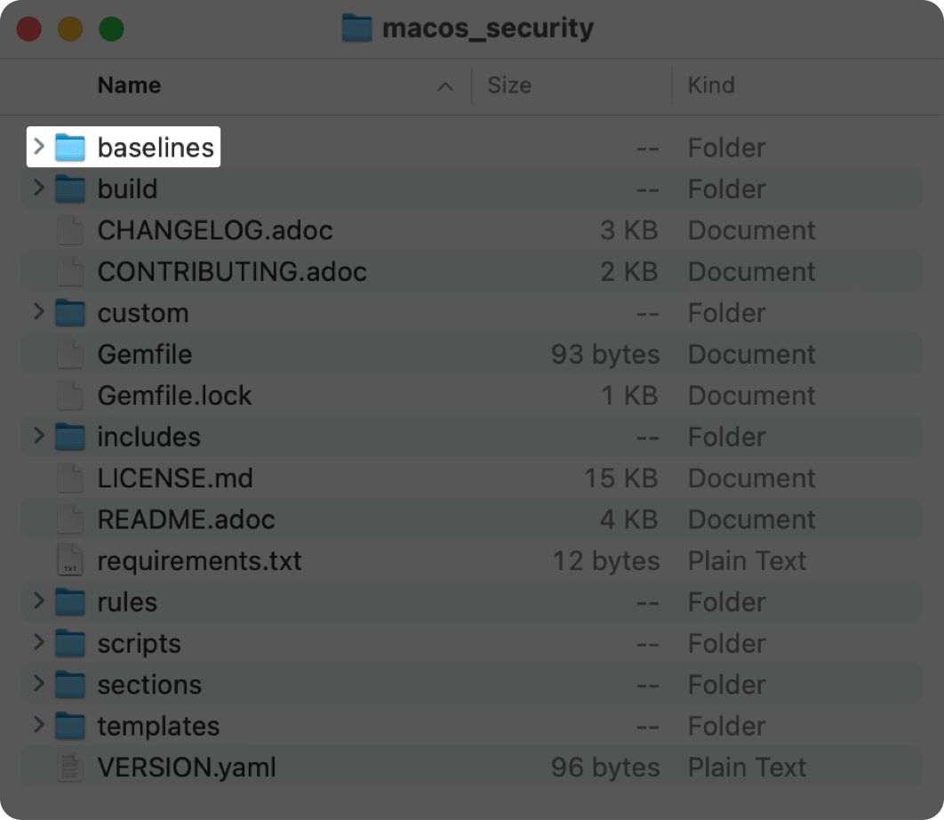Click the requirements.txt text file icon
This screenshot has width=944, height=820.
[x=70, y=560]
